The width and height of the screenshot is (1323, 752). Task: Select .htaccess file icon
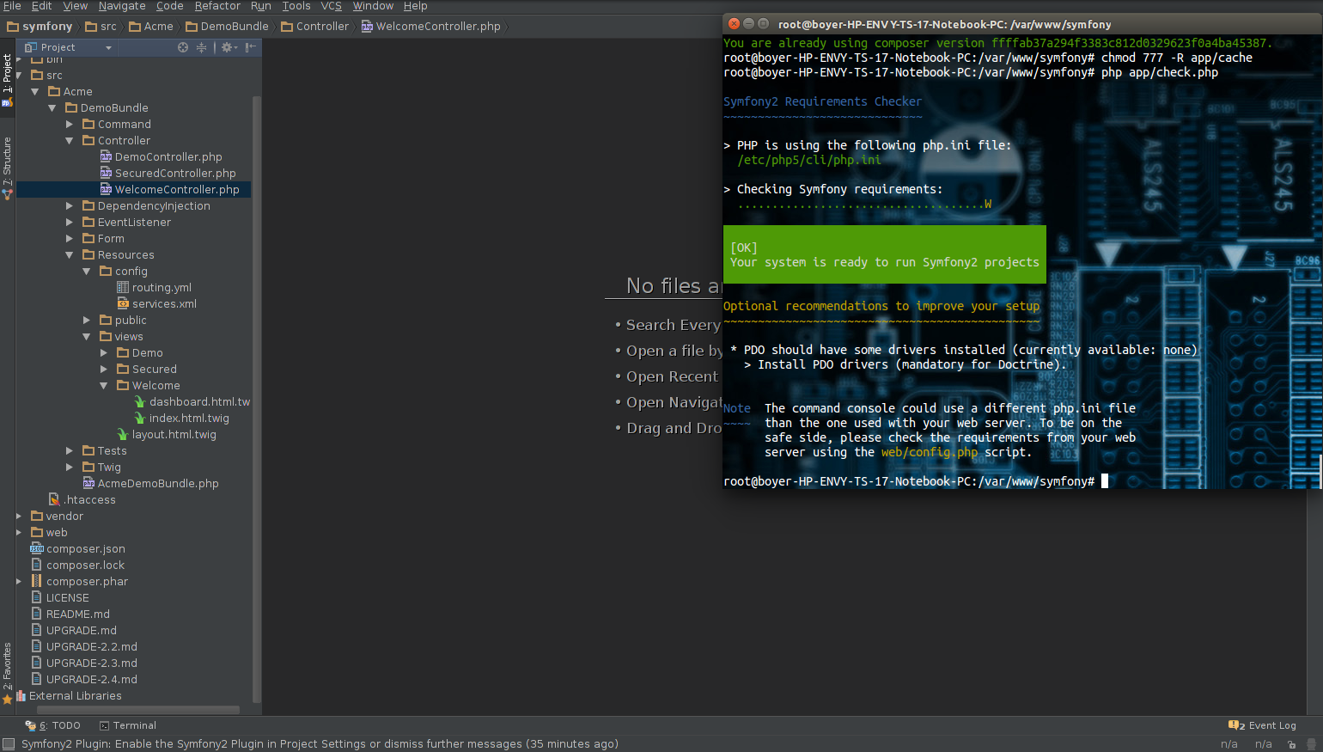click(x=54, y=499)
